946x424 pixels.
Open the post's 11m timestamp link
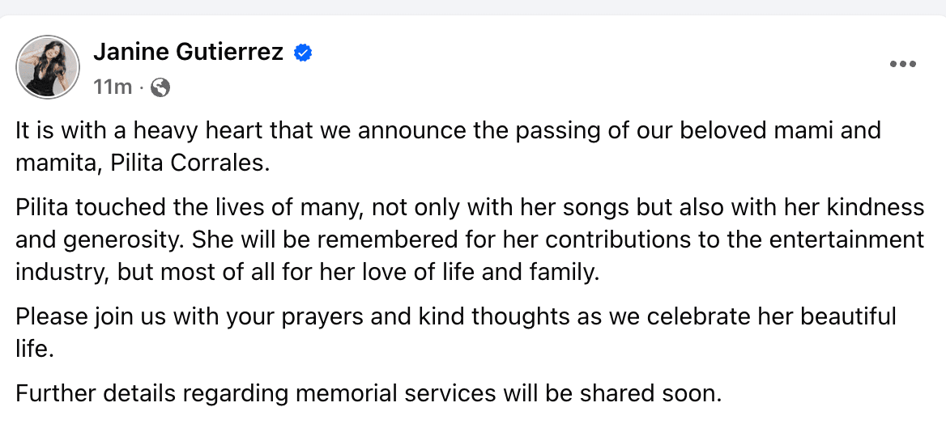point(113,87)
